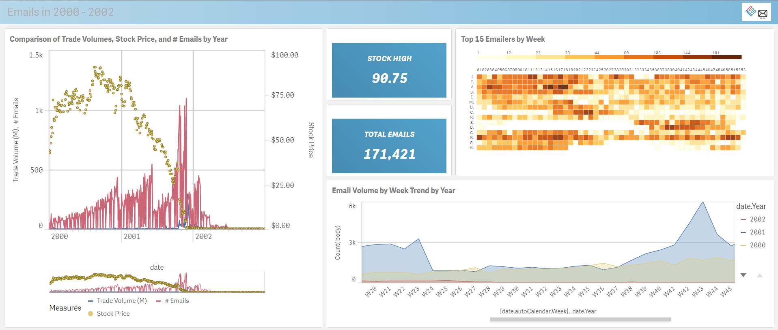
Task: Click 'Emails in 2000 - 2002' sheet title
Action: (60, 12)
